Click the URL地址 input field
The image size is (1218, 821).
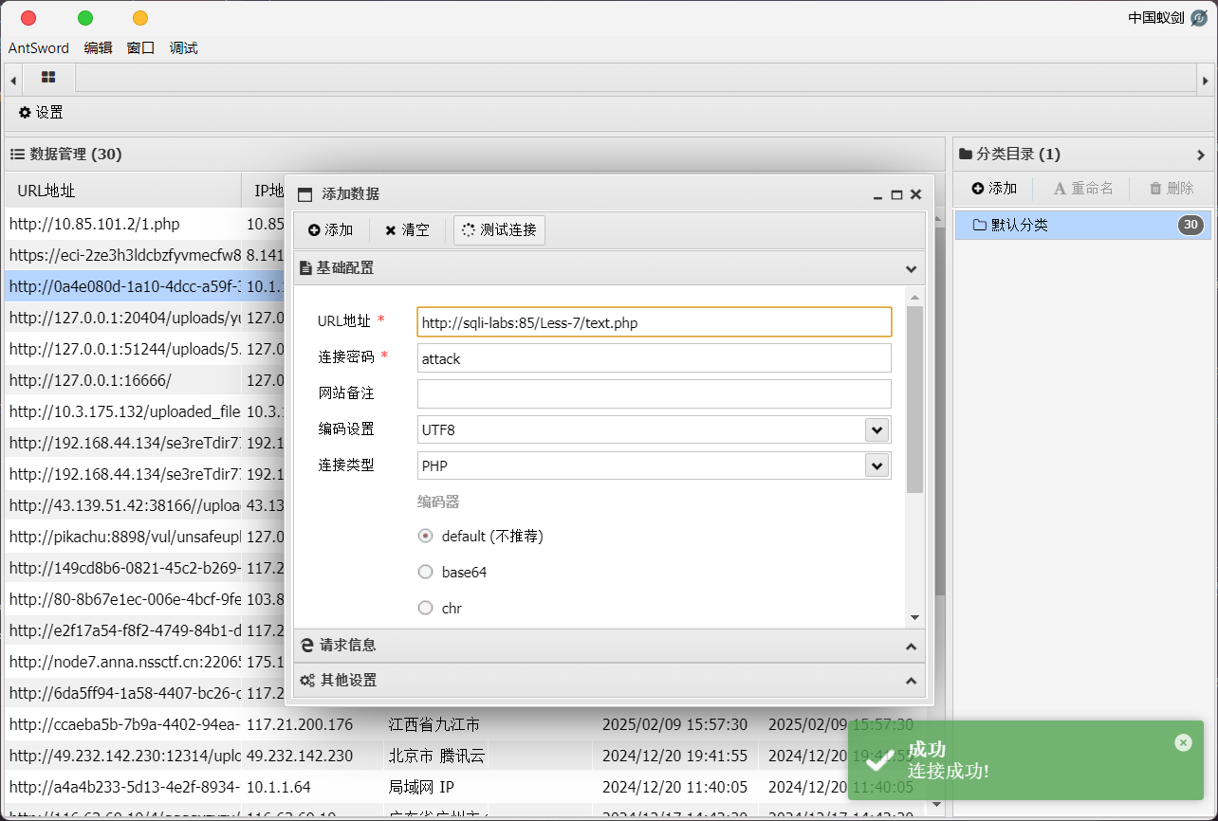[x=654, y=321]
